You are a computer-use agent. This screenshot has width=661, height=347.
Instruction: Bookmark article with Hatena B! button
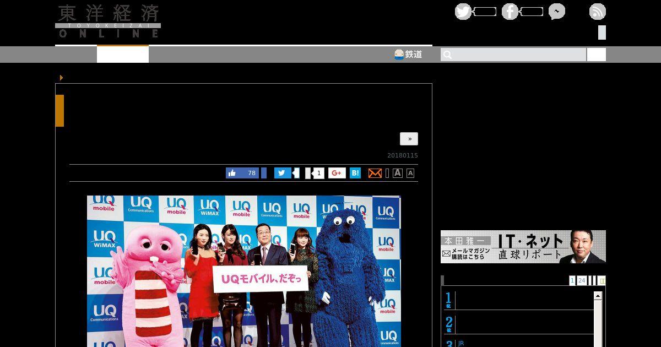point(355,173)
